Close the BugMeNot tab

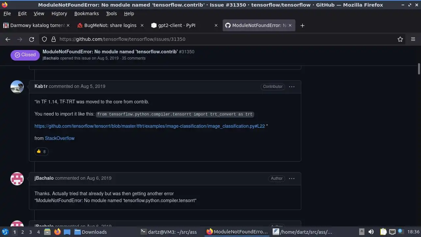coord(142,25)
